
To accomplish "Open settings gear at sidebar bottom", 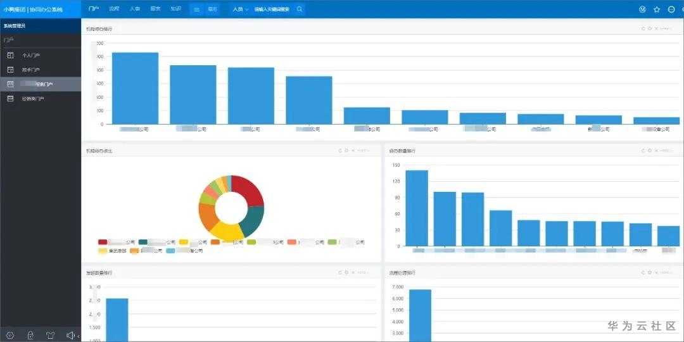I will 11,335.
